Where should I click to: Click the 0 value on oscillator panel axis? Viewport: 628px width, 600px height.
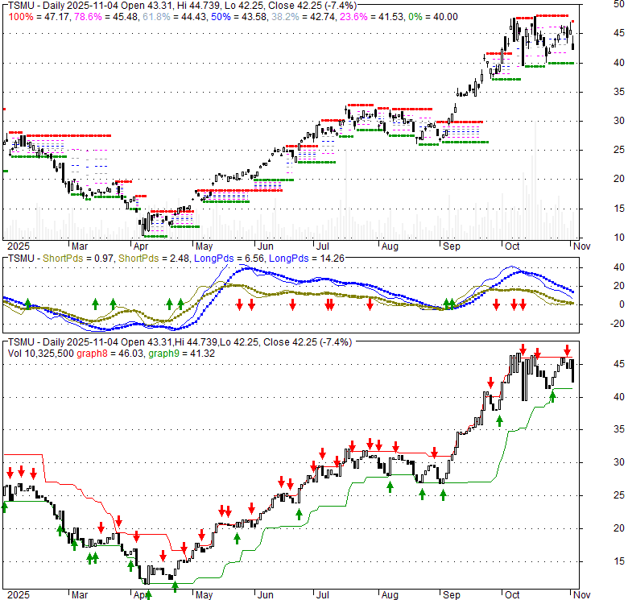622,304
